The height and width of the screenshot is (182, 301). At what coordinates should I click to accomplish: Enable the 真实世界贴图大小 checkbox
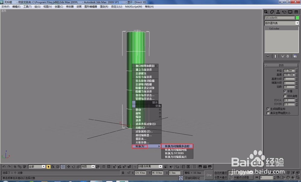point(268,113)
